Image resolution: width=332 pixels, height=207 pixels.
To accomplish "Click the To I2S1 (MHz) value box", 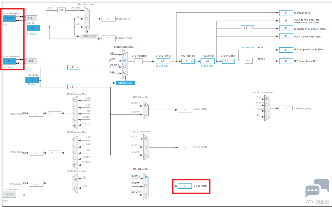I will [185, 186].
